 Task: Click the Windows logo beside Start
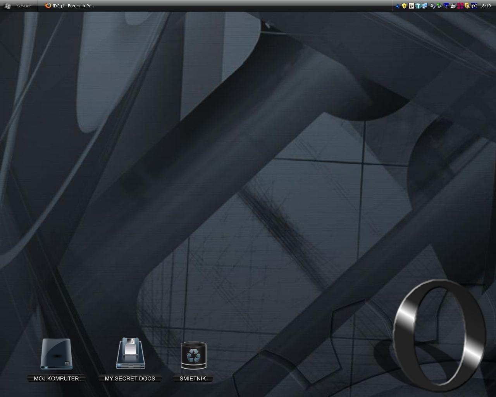pyautogui.click(x=7, y=6)
